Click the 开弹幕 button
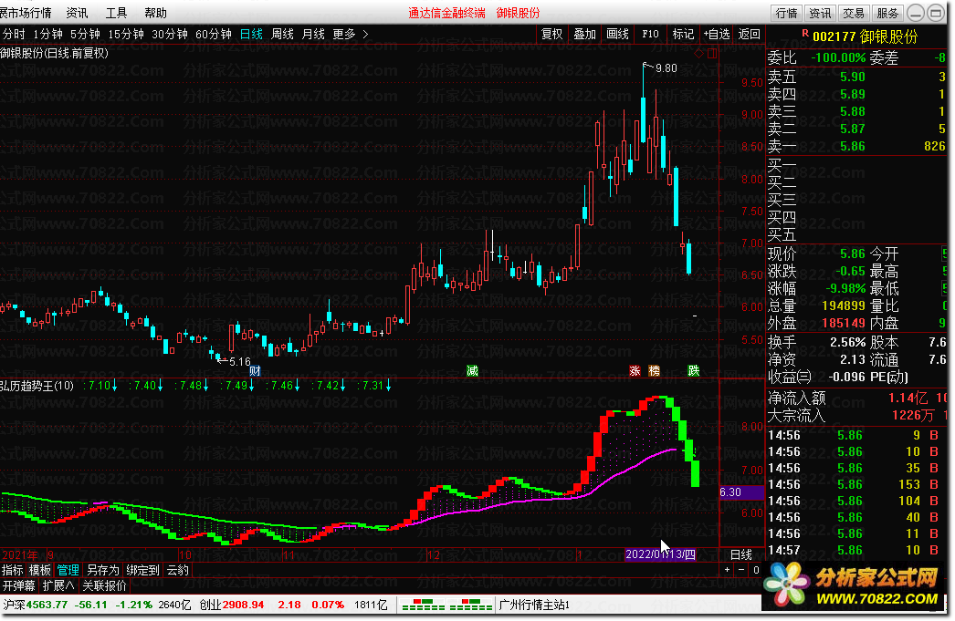Viewport: 955px width, 621px height. [19, 585]
